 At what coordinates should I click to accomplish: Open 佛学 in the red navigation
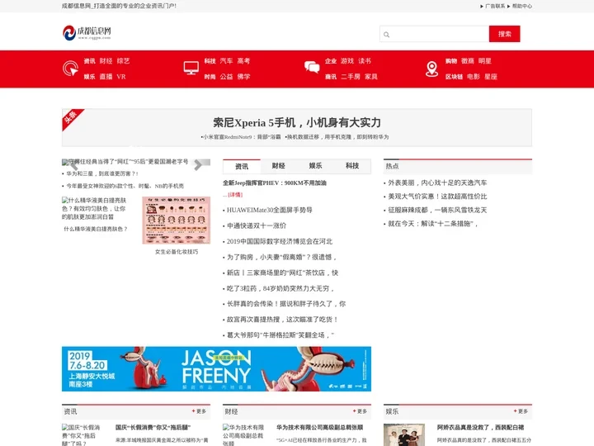(x=243, y=77)
